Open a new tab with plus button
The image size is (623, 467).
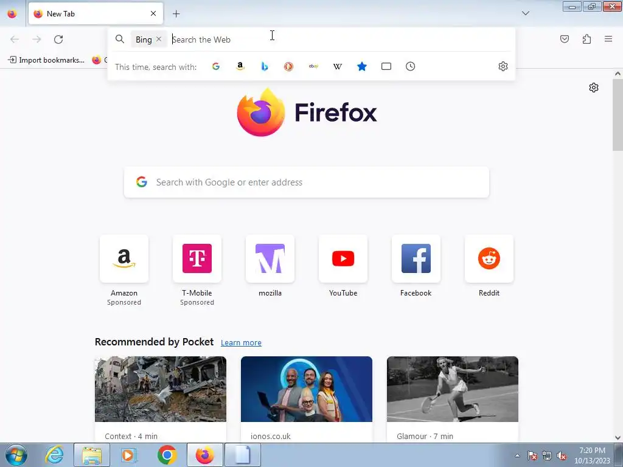pos(176,14)
